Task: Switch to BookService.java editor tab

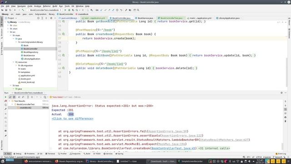Action: click(145, 18)
